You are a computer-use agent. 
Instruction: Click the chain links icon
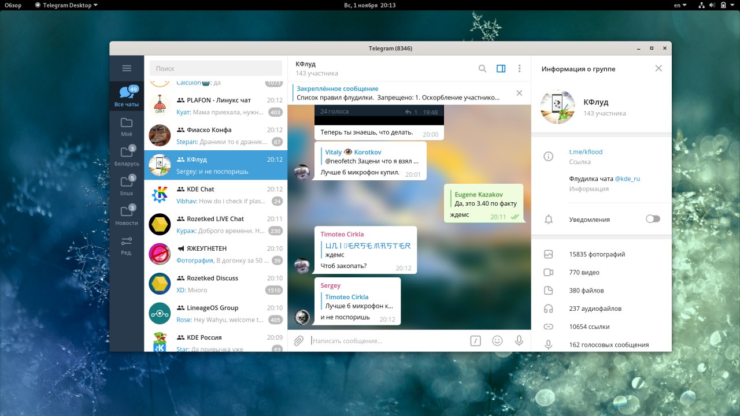[x=549, y=326]
